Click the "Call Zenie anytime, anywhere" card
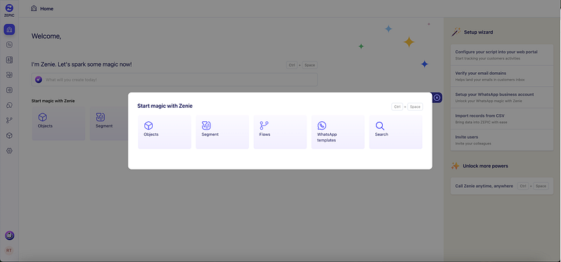 [x=502, y=186]
